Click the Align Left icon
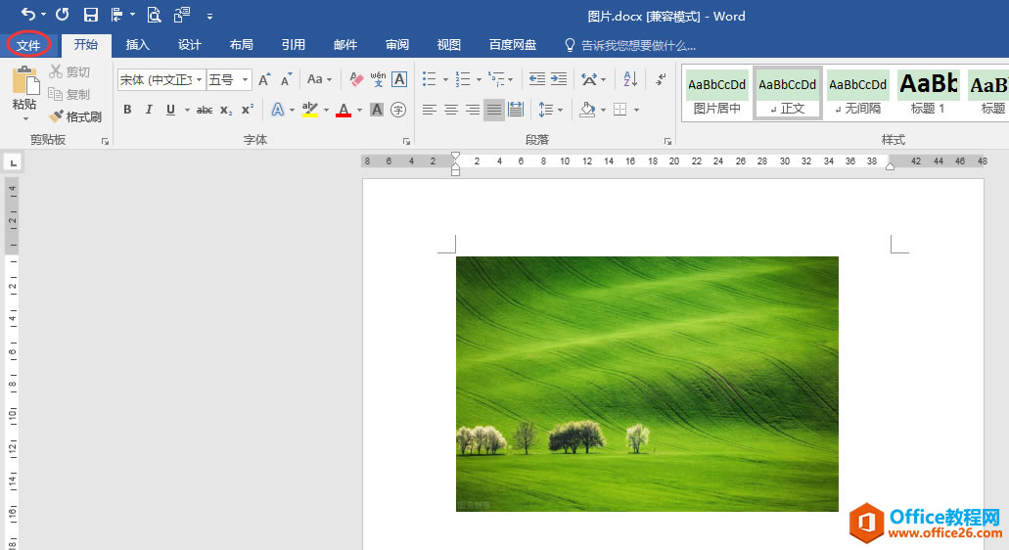 [x=430, y=110]
